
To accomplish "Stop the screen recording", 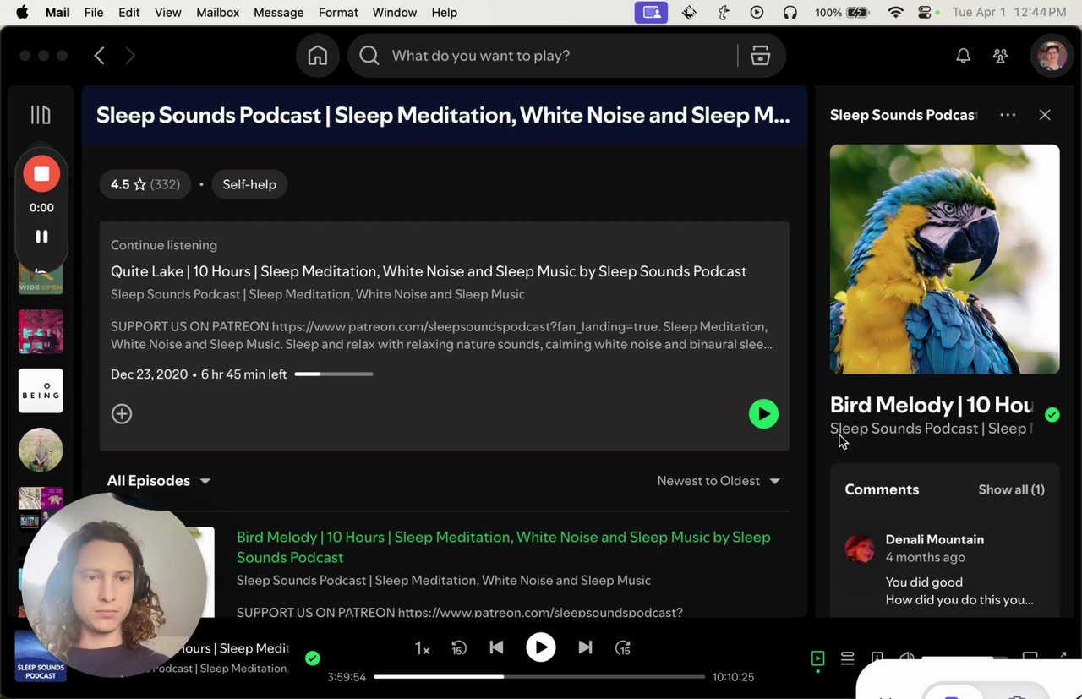I will (41, 174).
